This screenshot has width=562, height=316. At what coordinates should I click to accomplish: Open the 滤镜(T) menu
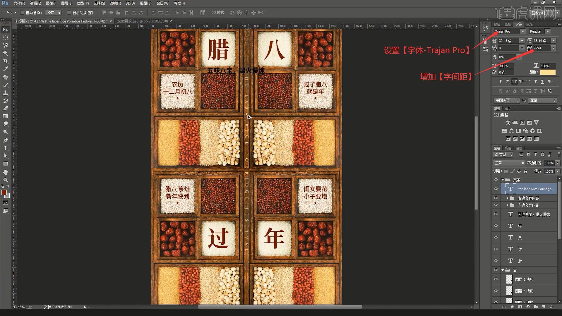point(115,3)
